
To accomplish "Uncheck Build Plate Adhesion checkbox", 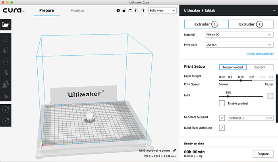I will [222, 128].
